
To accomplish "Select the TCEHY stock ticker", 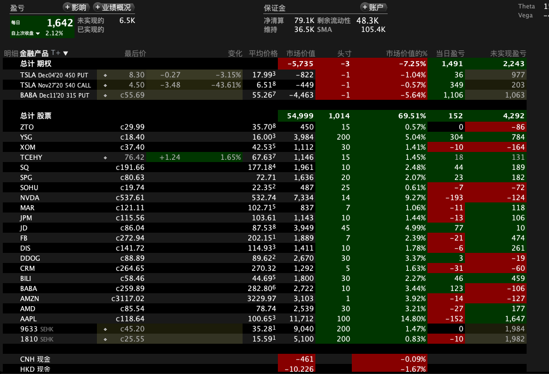I will [31, 158].
